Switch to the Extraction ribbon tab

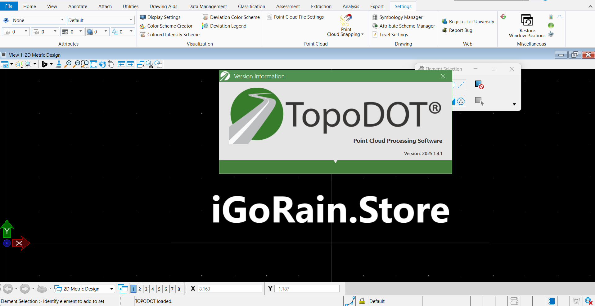tap(321, 6)
